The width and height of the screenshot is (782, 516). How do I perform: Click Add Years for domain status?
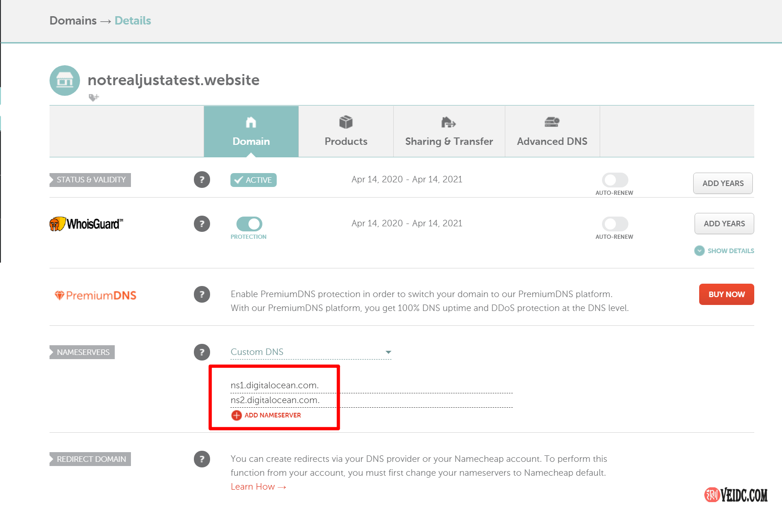point(723,183)
